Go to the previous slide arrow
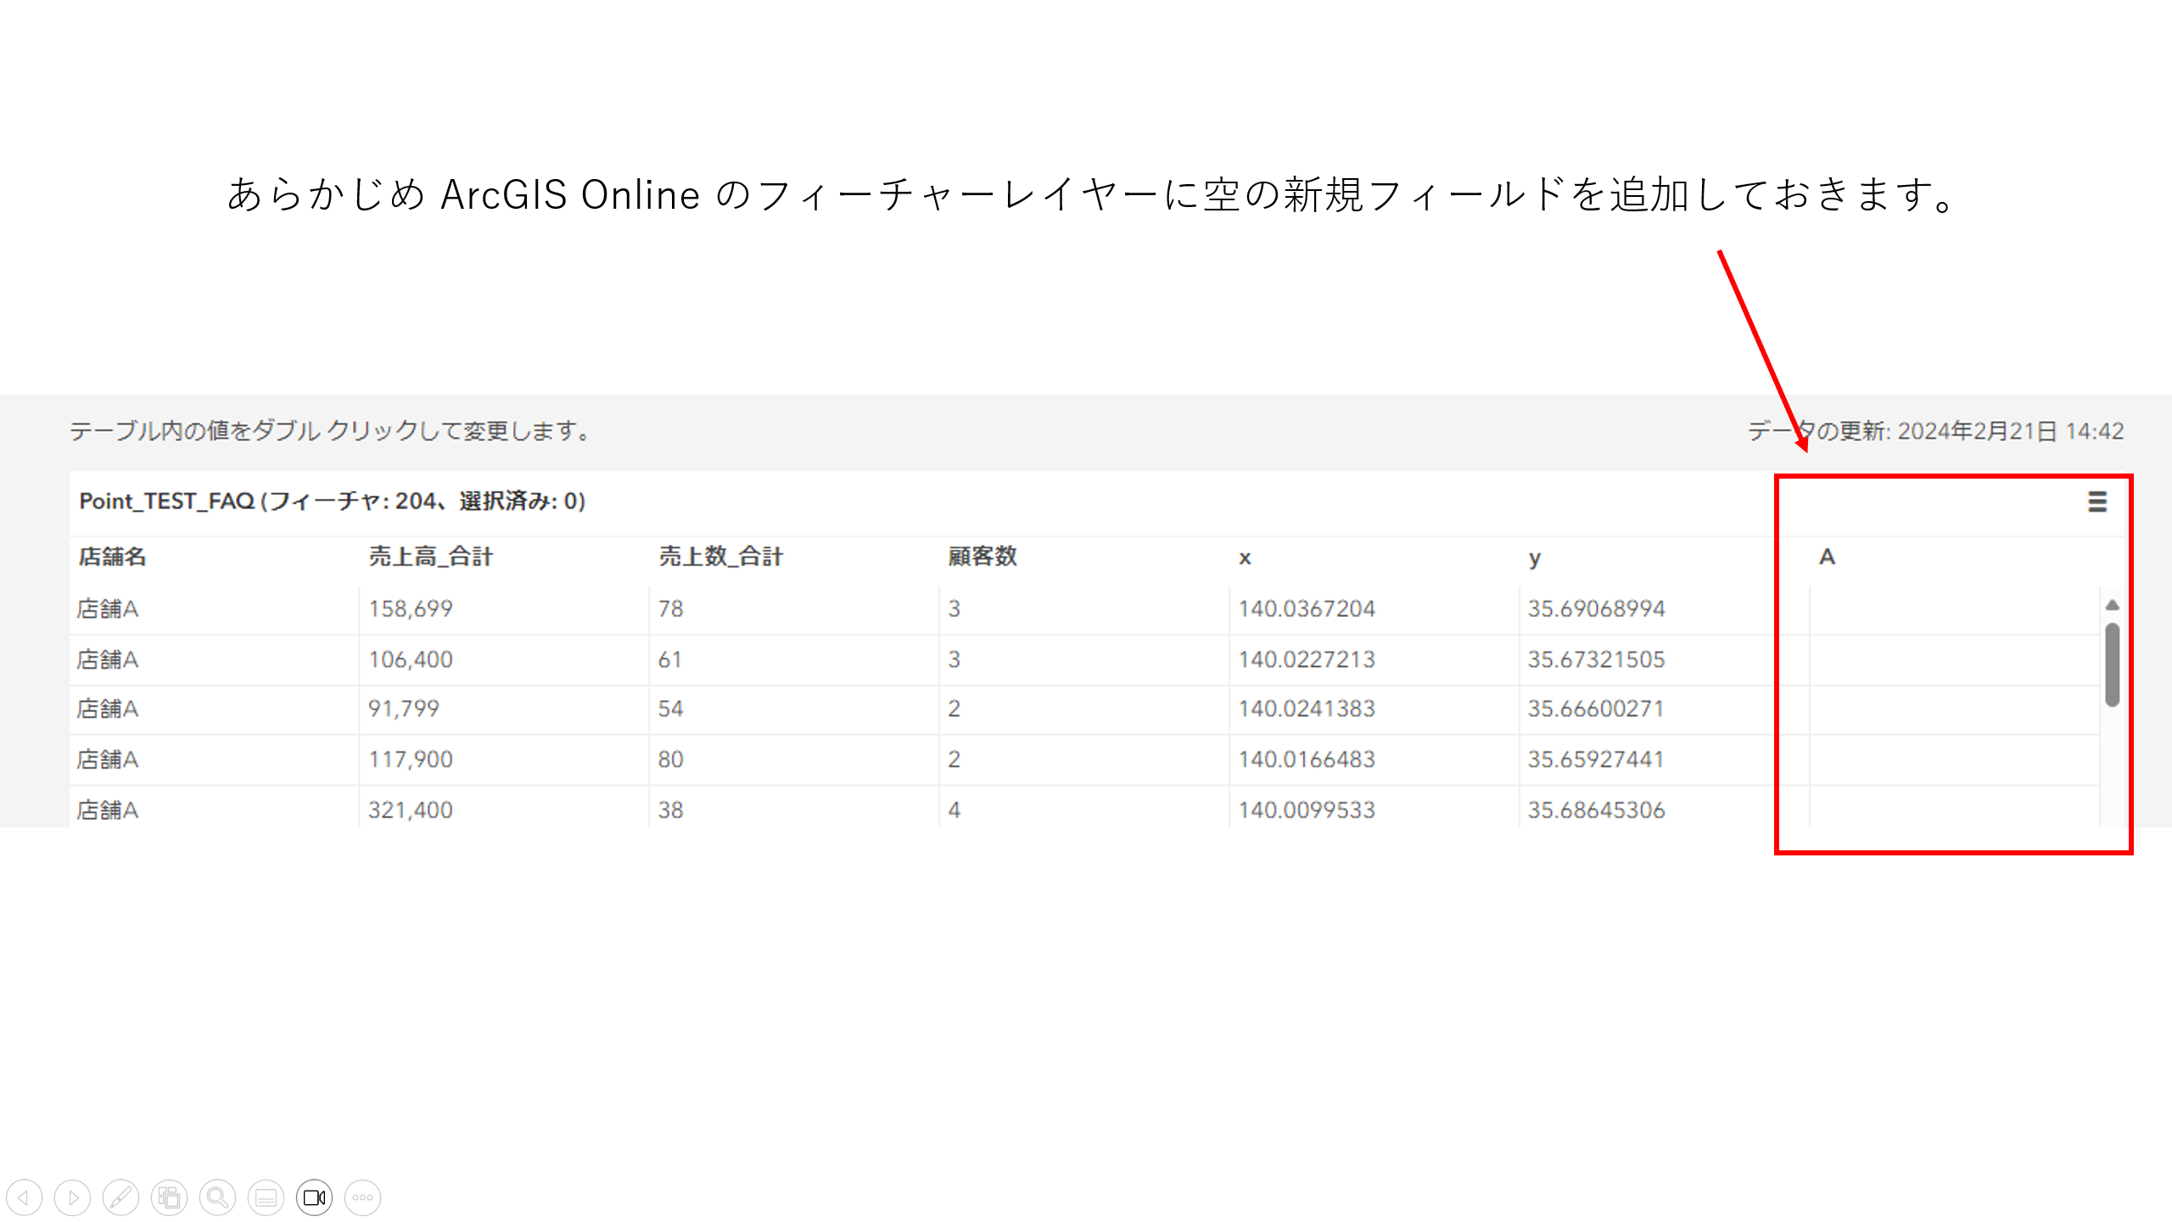Viewport: 2172px width, 1222px height. (x=24, y=1197)
